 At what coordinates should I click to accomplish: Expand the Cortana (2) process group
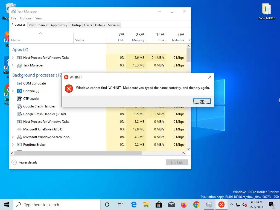tap(13, 91)
